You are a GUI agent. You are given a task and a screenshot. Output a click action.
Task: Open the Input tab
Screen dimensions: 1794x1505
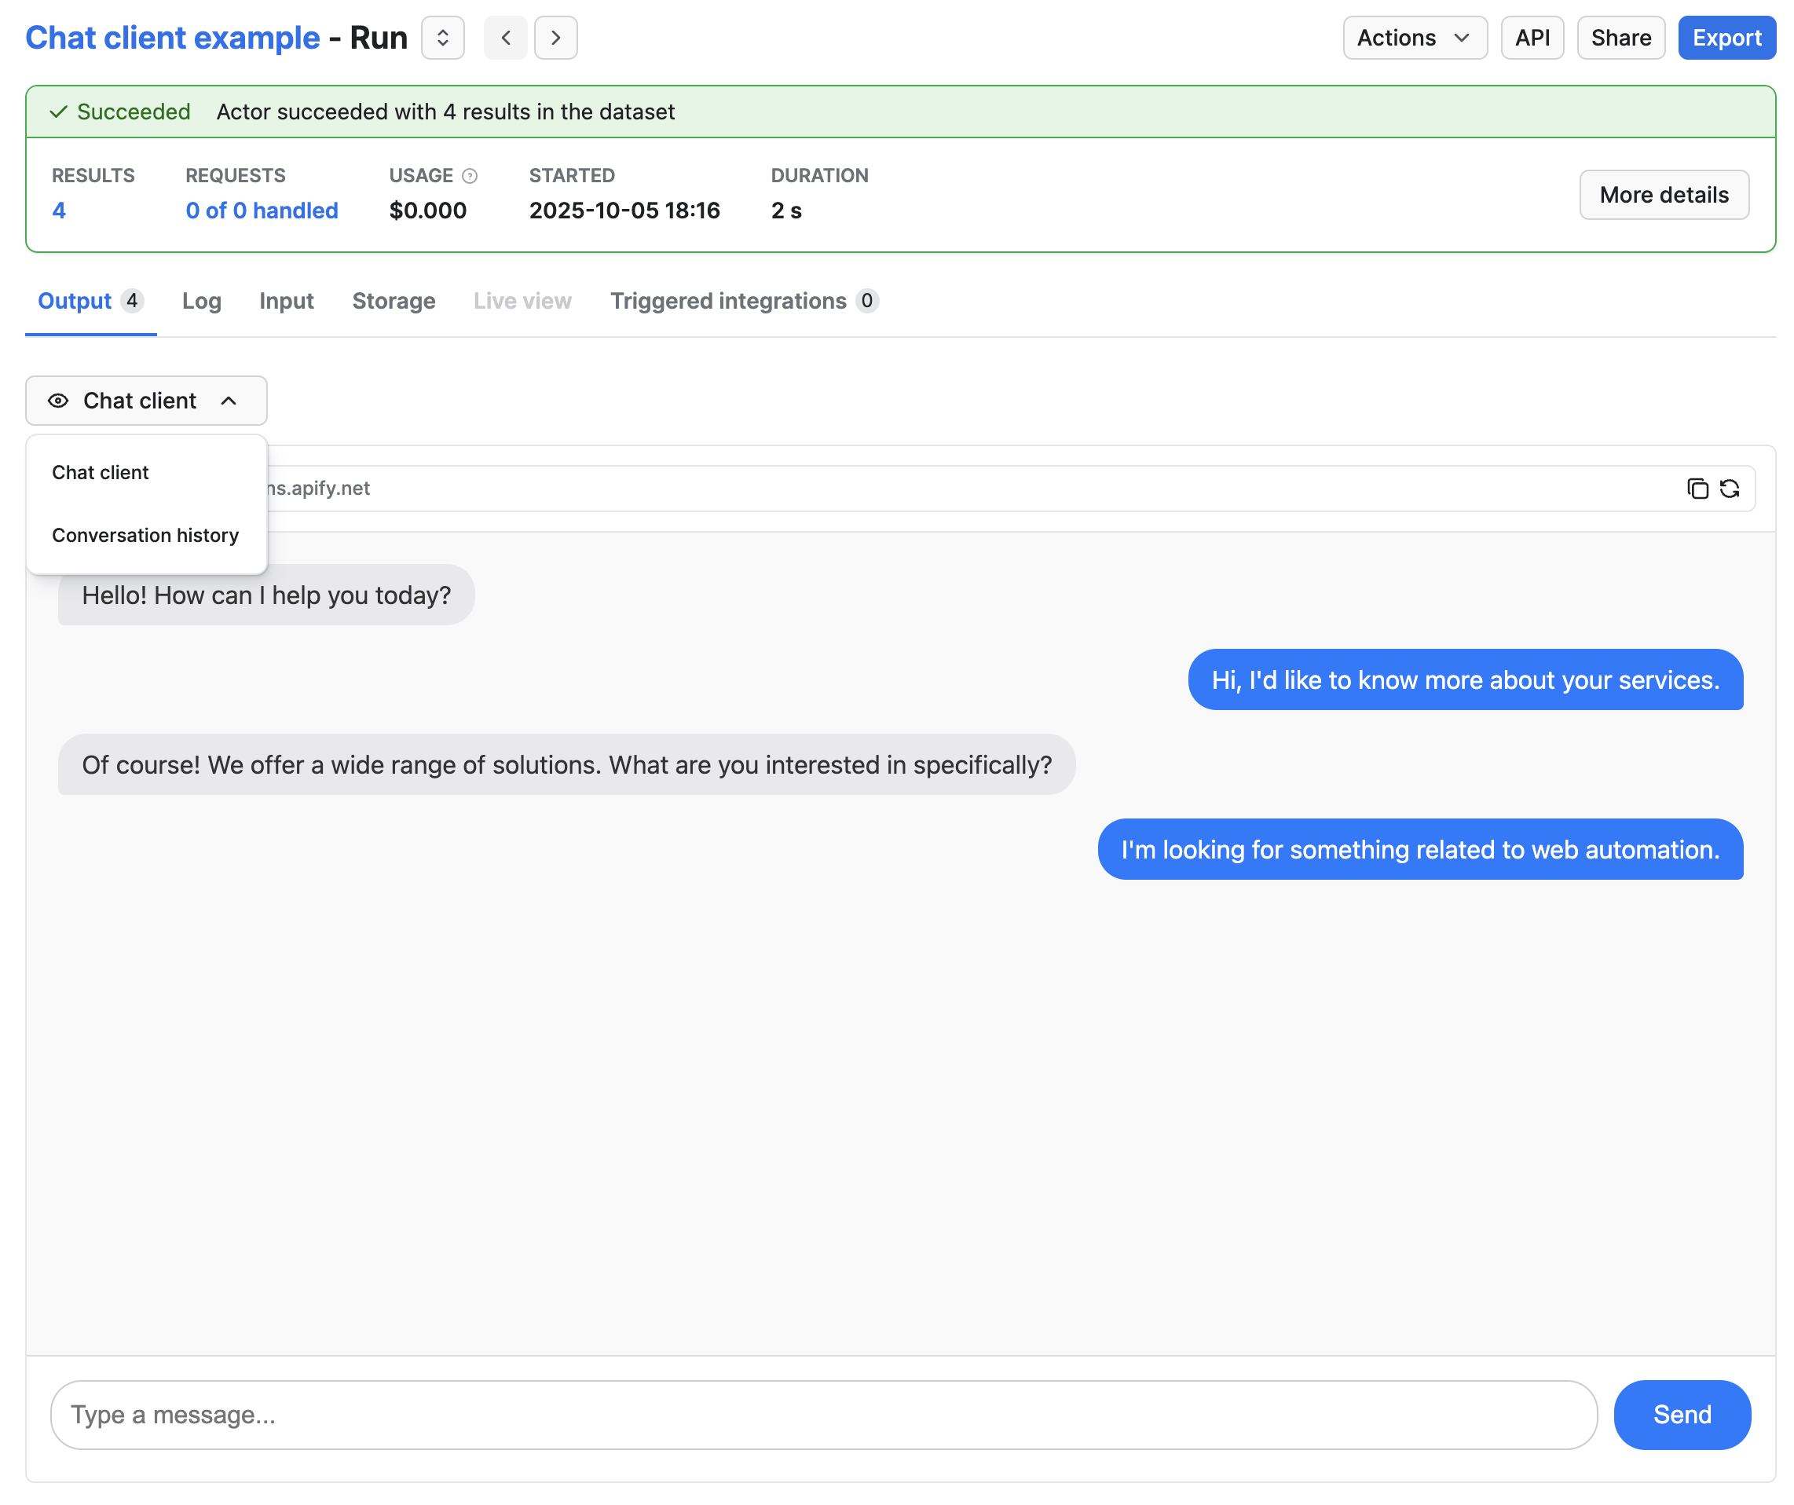pyautogui.click(x=285, y=301)
